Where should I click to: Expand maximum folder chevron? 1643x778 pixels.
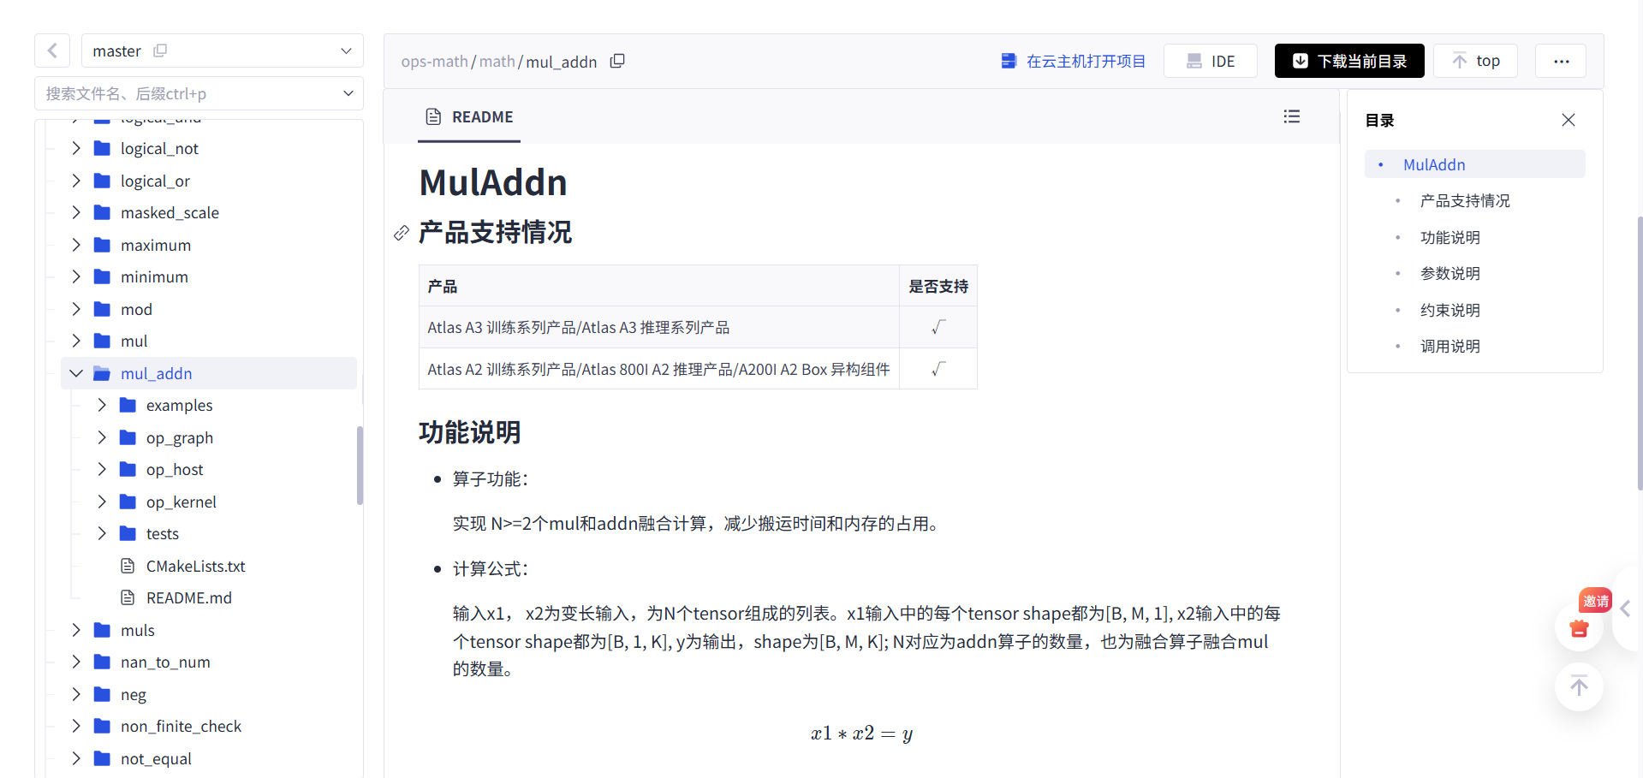pyautogui.click(x=76, y=245)
